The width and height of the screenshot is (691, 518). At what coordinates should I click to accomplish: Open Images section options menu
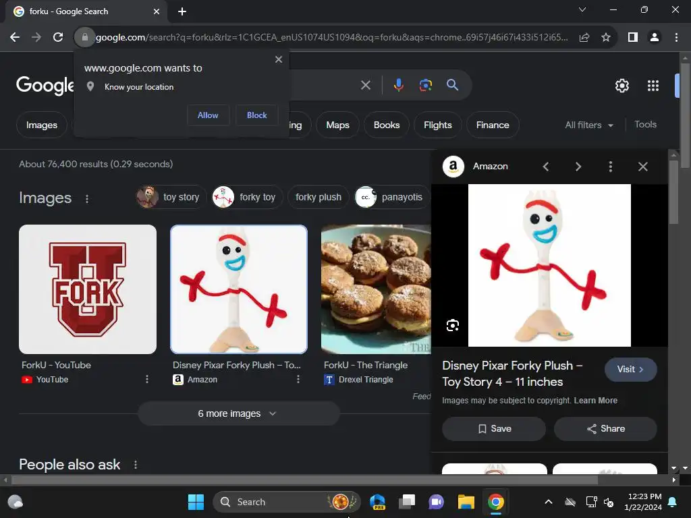click(87, 199)
